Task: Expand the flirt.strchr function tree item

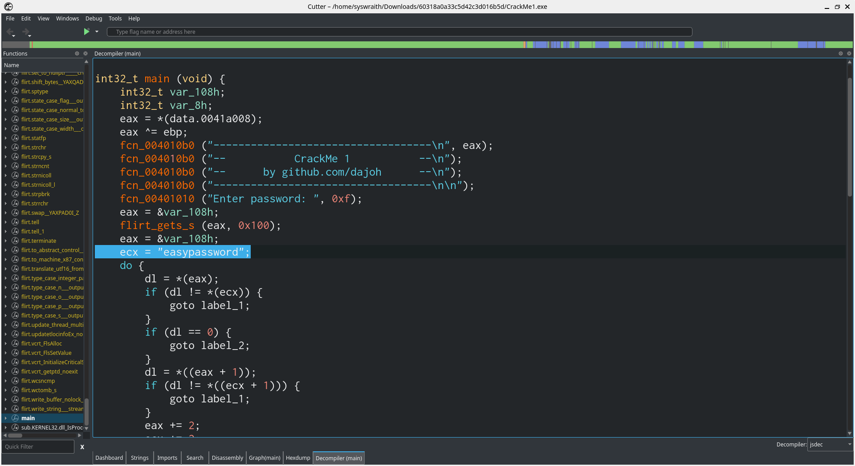Action: 6,147
